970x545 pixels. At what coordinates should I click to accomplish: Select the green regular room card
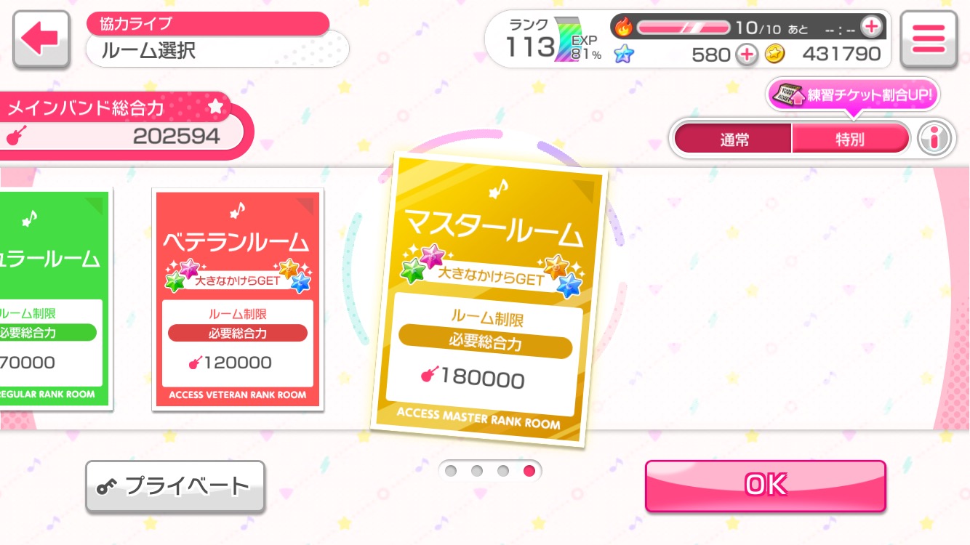click(55, 299)
